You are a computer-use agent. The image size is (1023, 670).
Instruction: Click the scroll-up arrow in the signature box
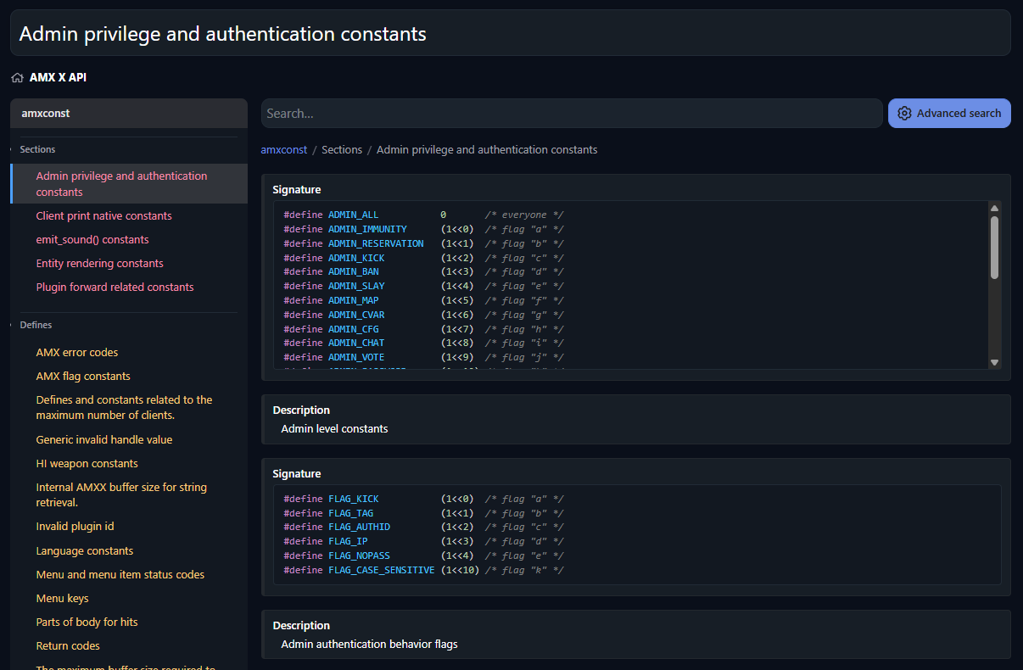coord(994,208)
